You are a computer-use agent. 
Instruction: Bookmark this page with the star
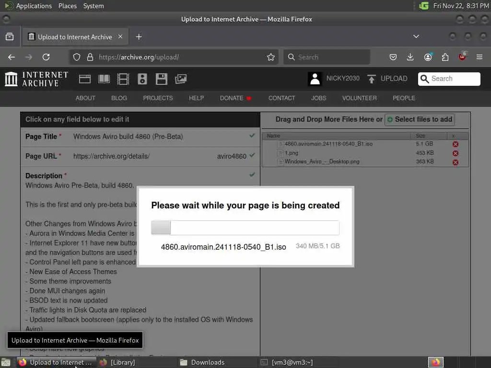pos(271,57)
